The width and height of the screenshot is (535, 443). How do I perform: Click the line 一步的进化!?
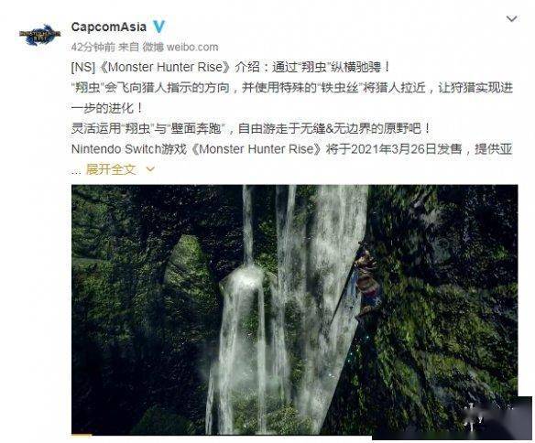point(107,108)
